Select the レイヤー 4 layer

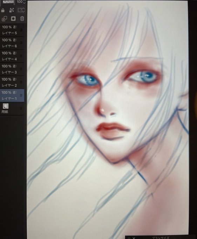click(x=12, y=56)
